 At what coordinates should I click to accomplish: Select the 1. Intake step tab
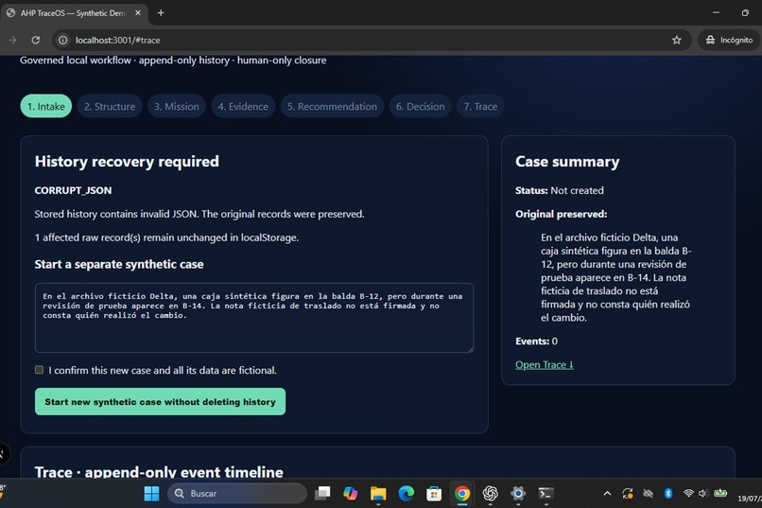[x=45, y=106]
